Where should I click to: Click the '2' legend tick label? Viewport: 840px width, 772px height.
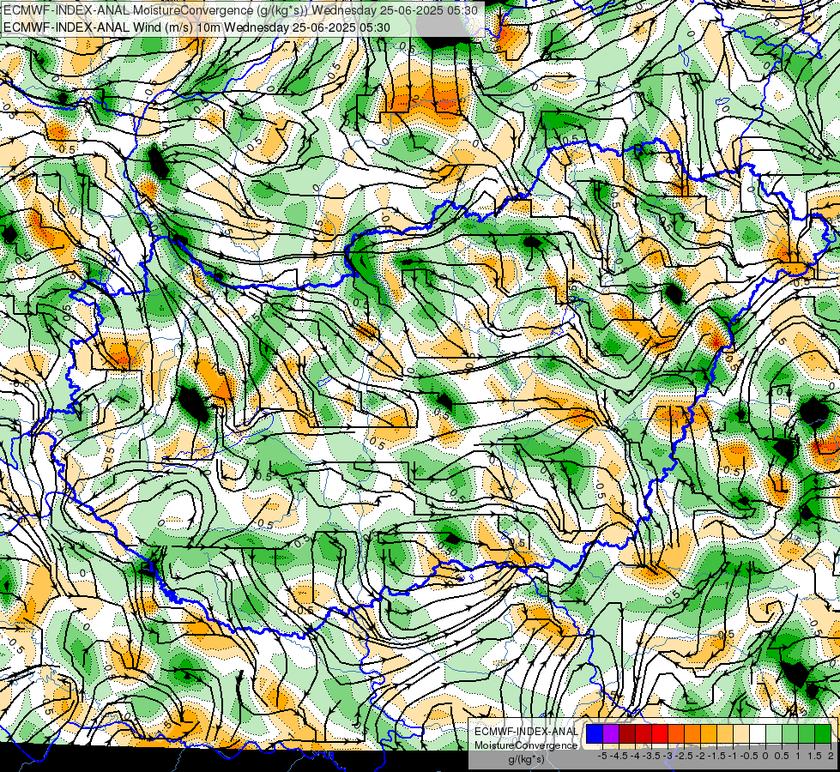[831, 756]
